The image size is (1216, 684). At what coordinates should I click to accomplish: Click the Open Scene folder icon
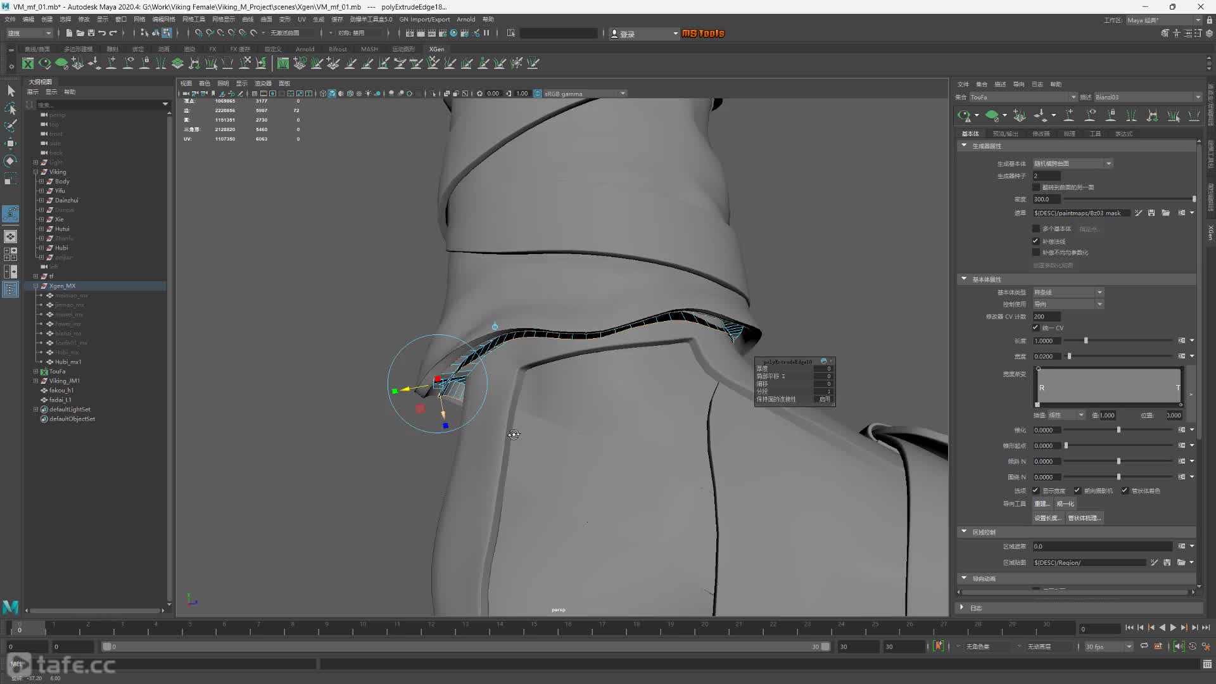[x=80, y=33]
